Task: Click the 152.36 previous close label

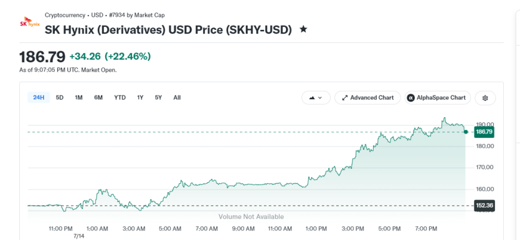Action: click(x=484, y=206)
